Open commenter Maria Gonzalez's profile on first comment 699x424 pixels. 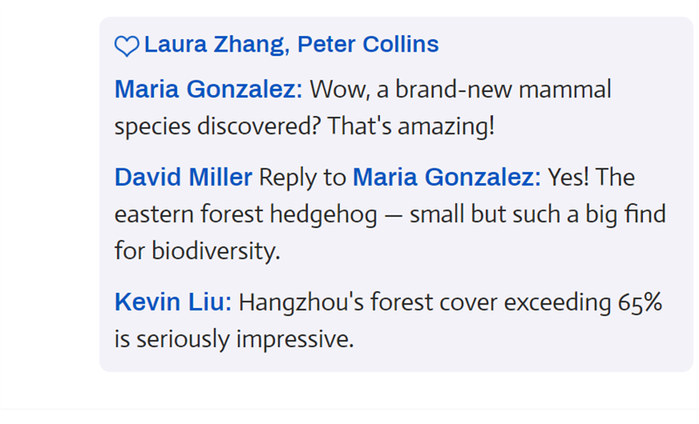pyautogui.click(x=208, y=89)
